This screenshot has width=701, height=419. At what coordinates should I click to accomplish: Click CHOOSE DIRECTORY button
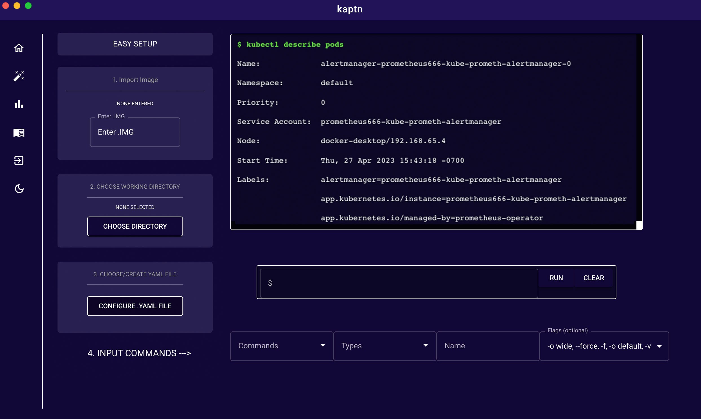click(135, 226)
